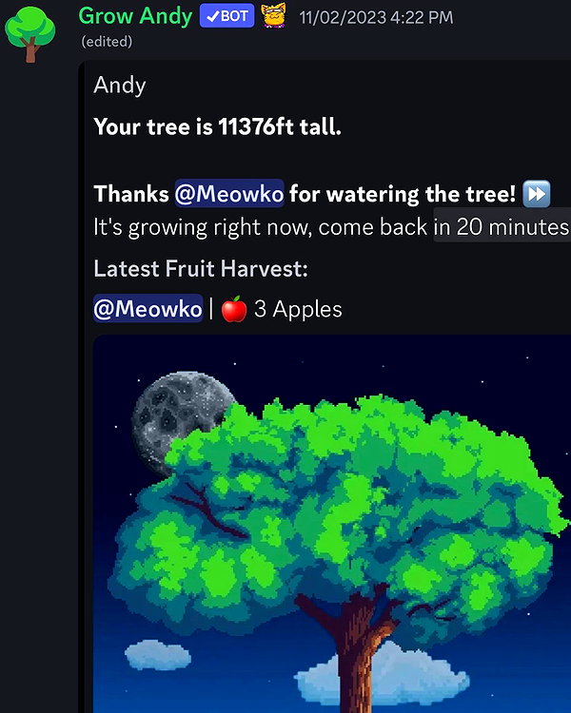571x713 pixels.
Task: Open @Meowko mention under Latest Fruit Harvest
Action: 148,309
